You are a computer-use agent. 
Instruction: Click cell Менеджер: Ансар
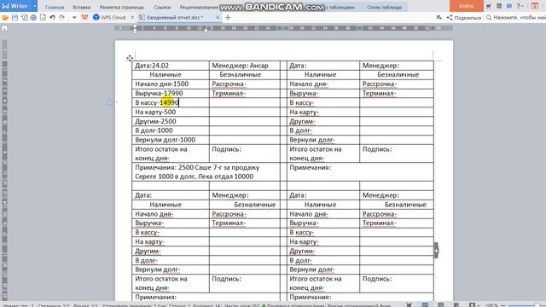pos(245,66)
